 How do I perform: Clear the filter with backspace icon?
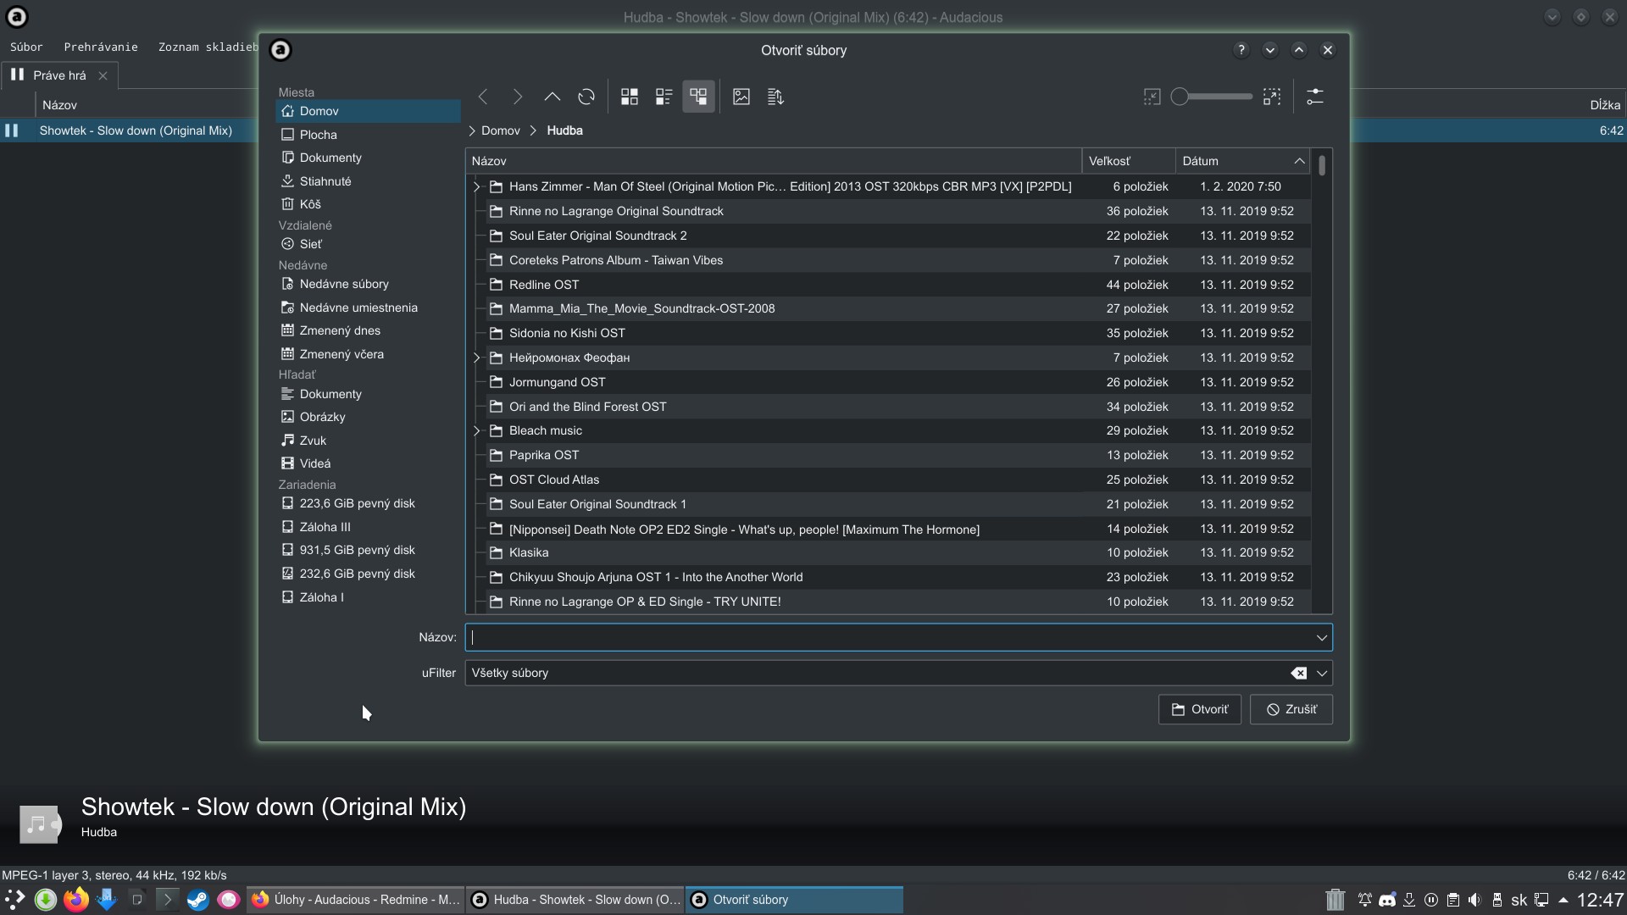(1298, 673)
